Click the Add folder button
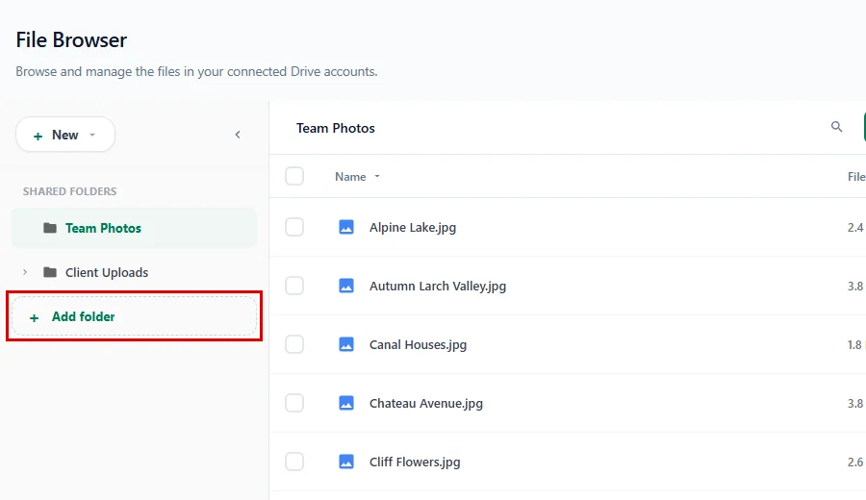 tap(134, 316)
